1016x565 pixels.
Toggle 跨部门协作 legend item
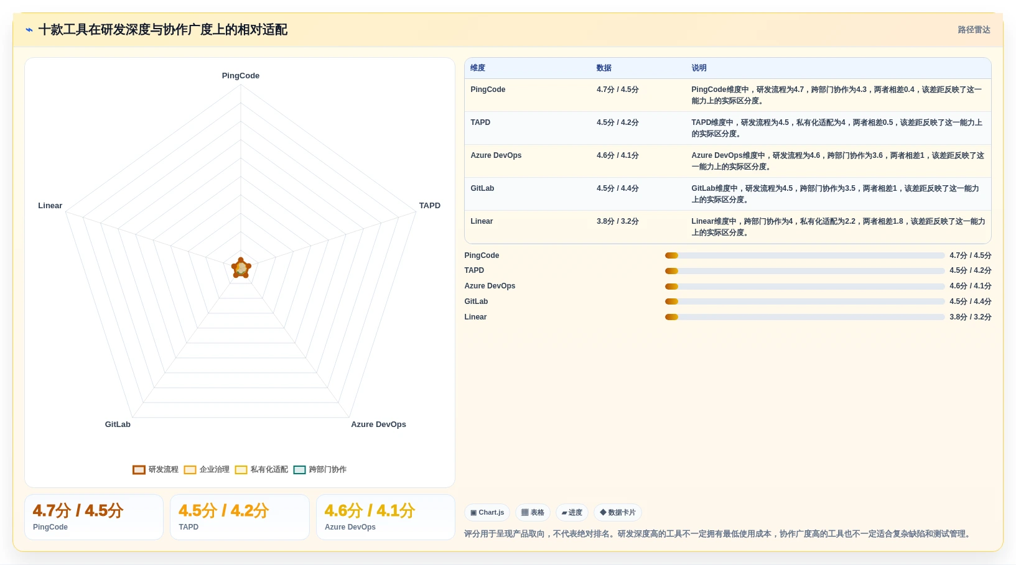pyautogui.click(x=320, y=469)
